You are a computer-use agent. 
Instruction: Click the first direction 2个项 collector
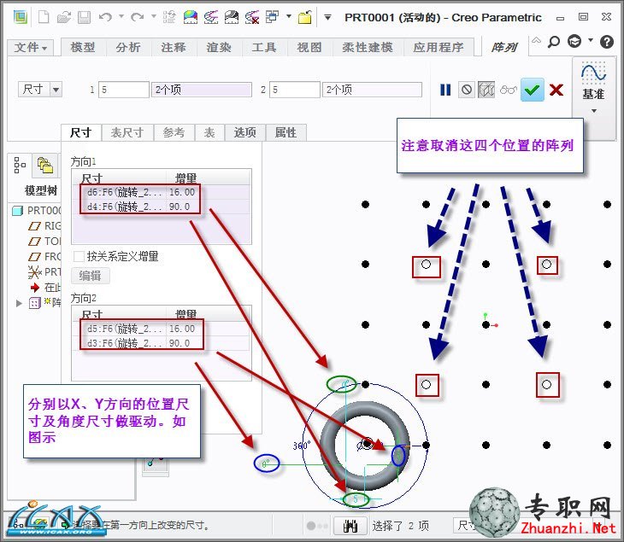202,90
